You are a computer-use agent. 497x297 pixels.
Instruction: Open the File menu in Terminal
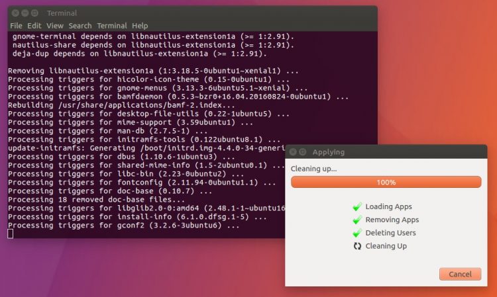16,26
